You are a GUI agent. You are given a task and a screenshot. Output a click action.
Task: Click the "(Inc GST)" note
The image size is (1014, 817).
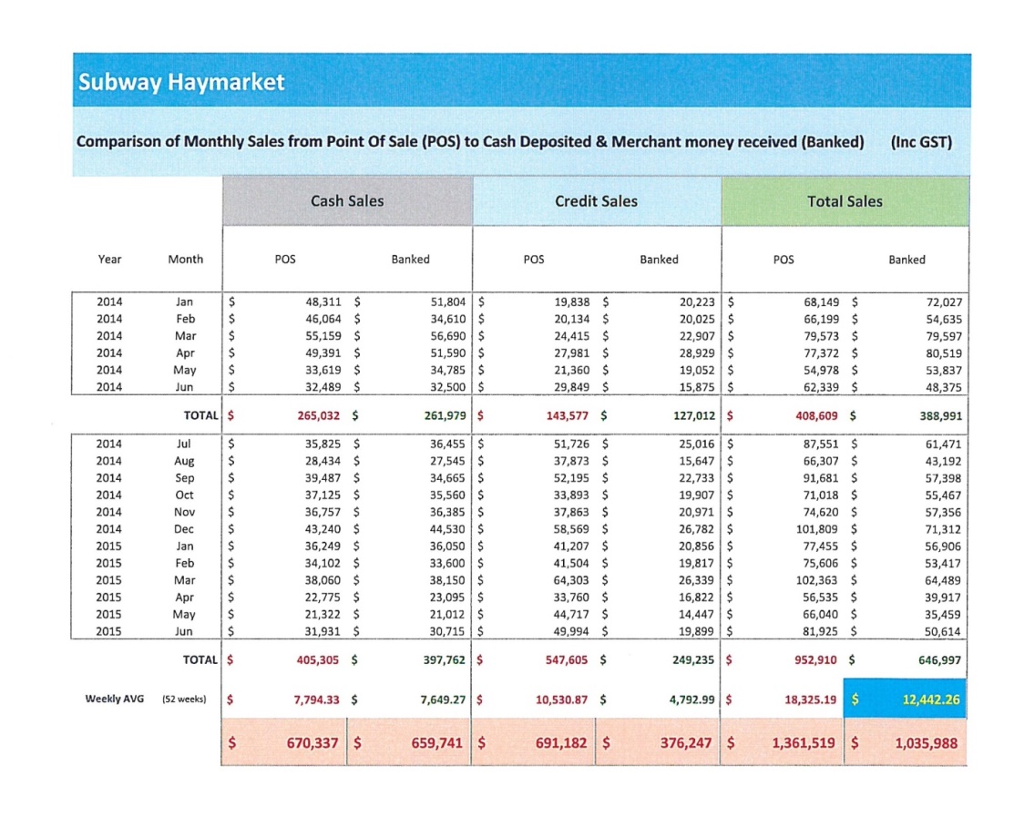(921, 142)
